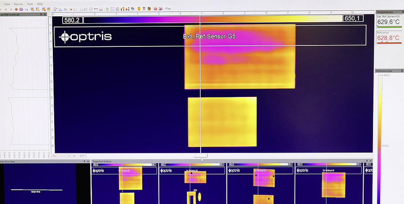Click the red dotted line toolbar icon

coord(96,9)
